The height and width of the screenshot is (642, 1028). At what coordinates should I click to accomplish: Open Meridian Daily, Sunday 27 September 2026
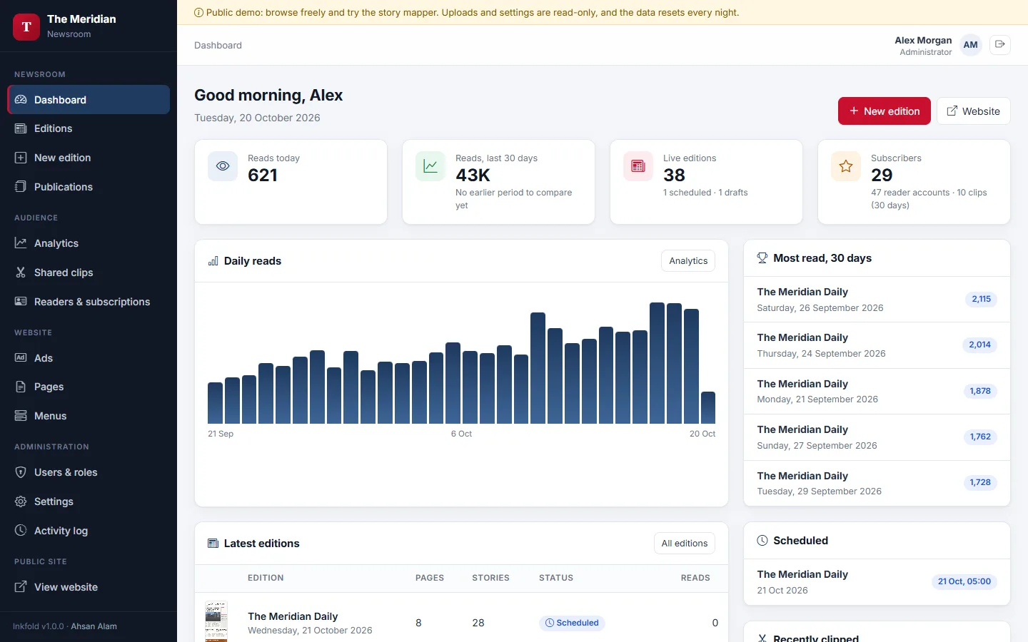click(x=877, y=437)
